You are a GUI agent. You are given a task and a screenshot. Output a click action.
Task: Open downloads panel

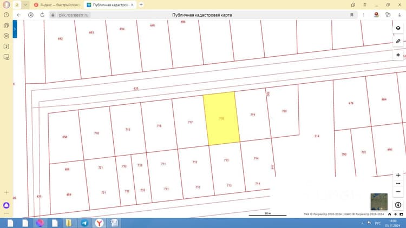pyautogui.click(x=400, y=15)
